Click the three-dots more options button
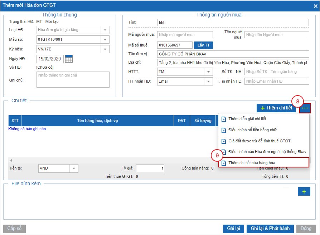 tap(305, 108)
